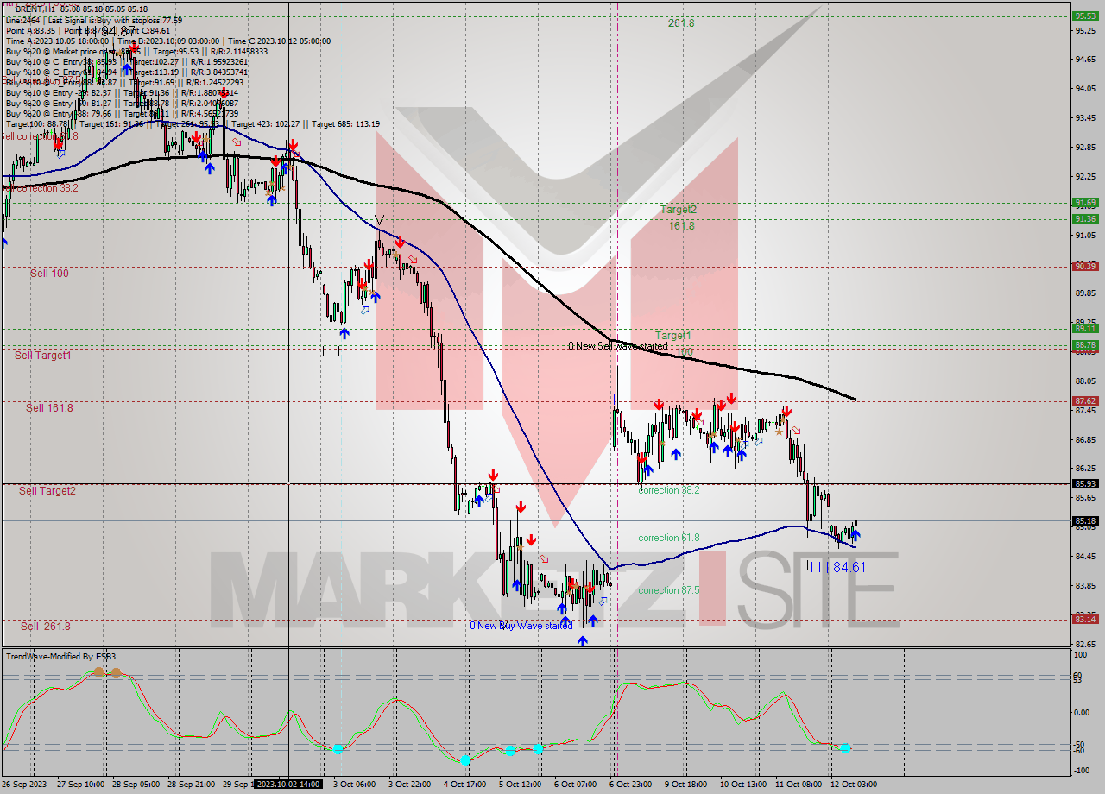Viewport: 1105px width, 794px height.
Task: Click the green 261.8 level label
Action: [680, 23]
